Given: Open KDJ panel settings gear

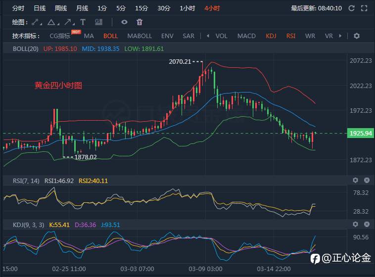Looking at the screenshot, I should pyautogui.click(x=355, y=224).
